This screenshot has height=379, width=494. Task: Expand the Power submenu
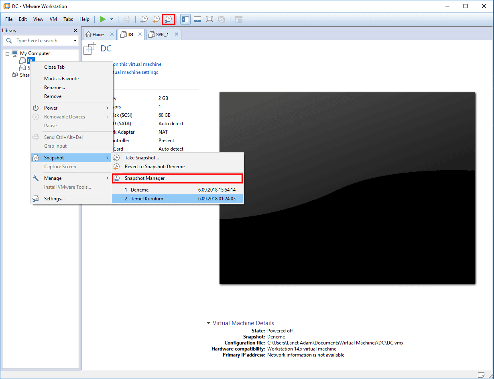(x=51, y=108)
